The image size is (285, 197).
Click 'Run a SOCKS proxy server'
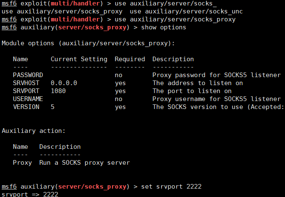85,163
